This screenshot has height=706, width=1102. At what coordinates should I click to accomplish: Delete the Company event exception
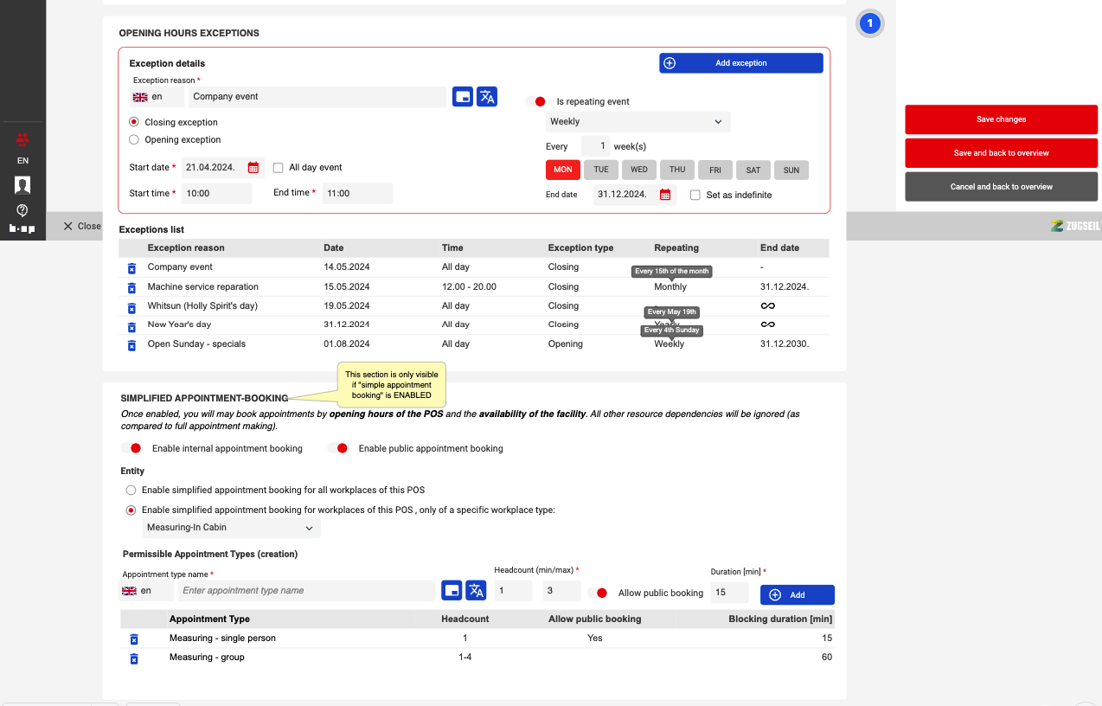(x=131, y=268)
